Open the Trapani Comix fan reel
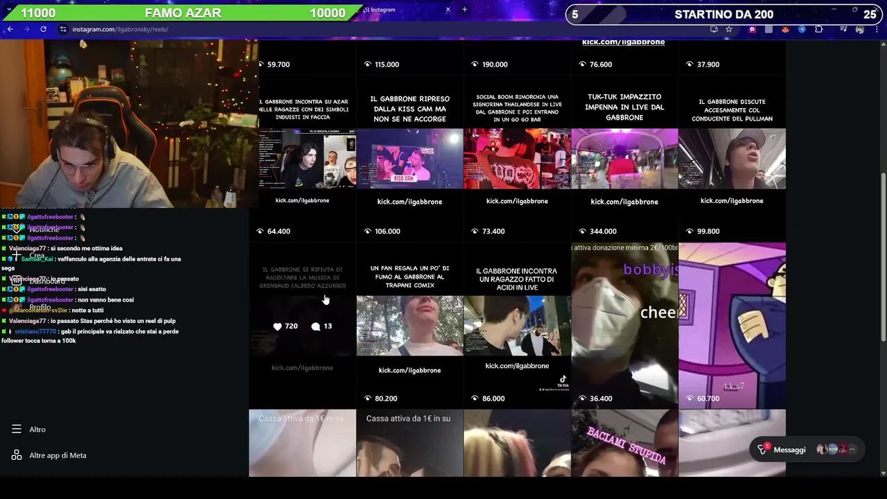This screenshot has height=499, width=887. click(410, 326)
